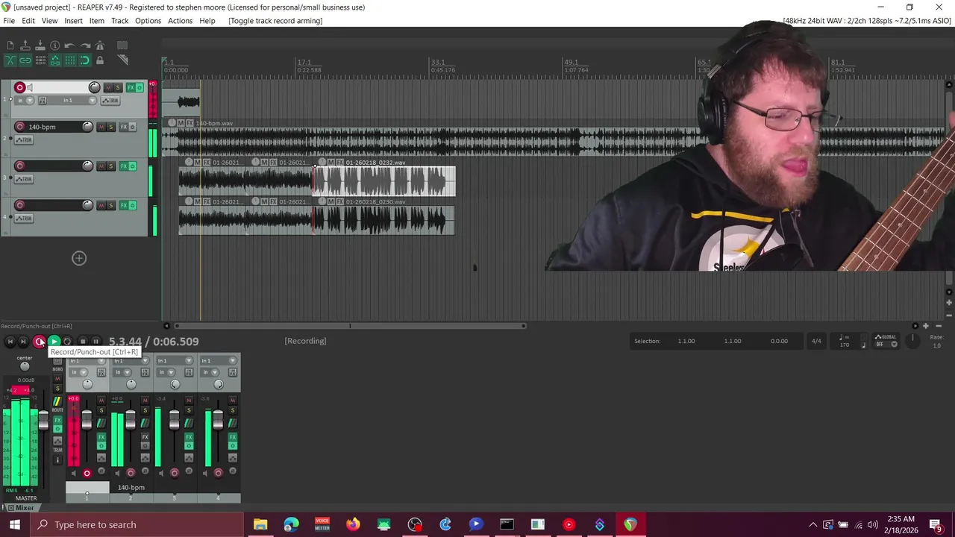Click the add new track plus button
955x537 pixels.
79,258
